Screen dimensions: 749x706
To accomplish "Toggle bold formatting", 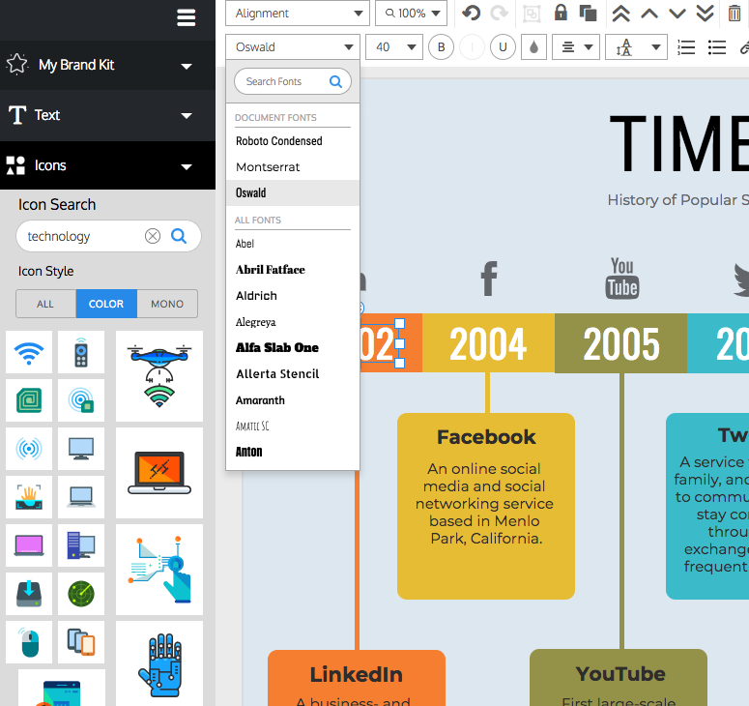I will [x=441, y=47].
